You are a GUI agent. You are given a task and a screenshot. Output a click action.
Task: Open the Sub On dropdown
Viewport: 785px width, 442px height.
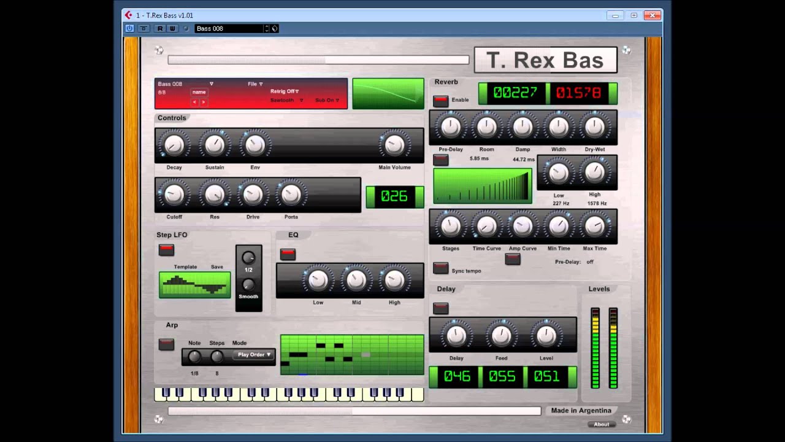(x=327, y=100)
